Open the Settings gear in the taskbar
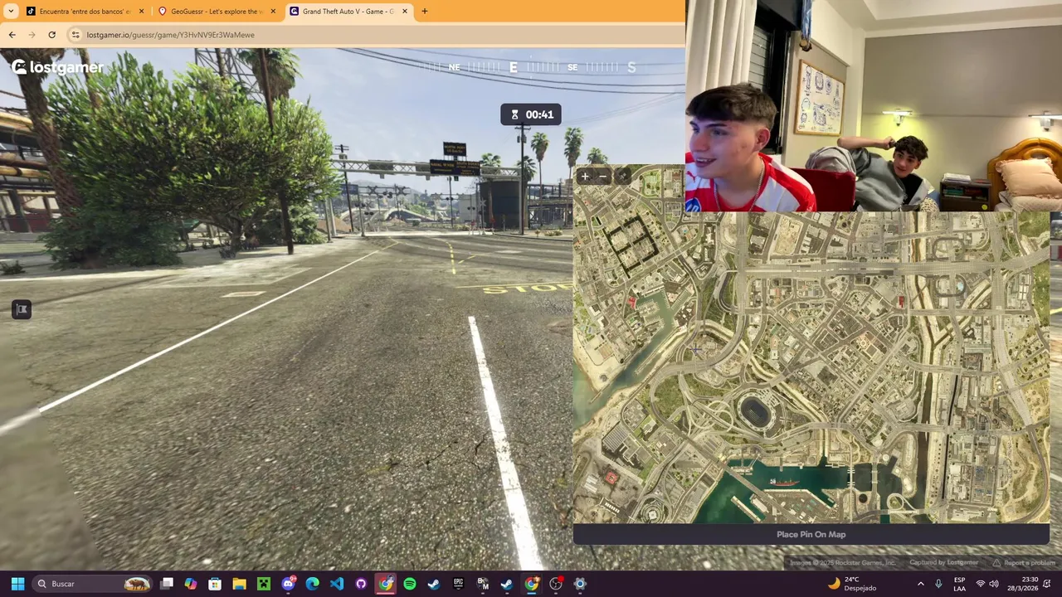This screenshot has height=597, width=1062. coord(580,584)
